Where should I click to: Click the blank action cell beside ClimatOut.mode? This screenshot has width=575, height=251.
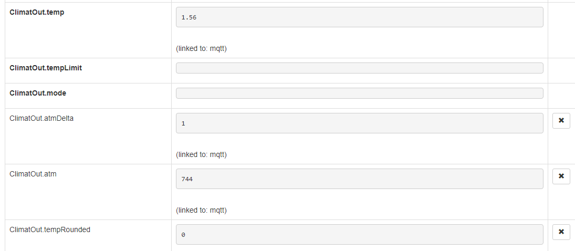click(x=561, y=96)
